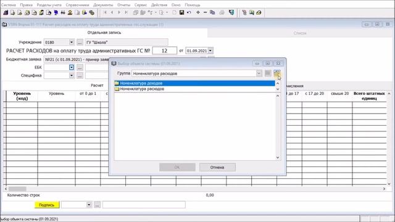Click the right arrow of the horizontal scrollbar
Image resolution: width=395 pixels, height=222 pixels.
pyautogui.click(x=384, y=189)
